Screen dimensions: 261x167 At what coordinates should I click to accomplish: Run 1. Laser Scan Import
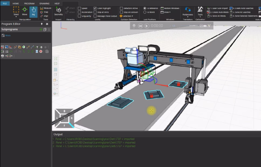[218, 8]
